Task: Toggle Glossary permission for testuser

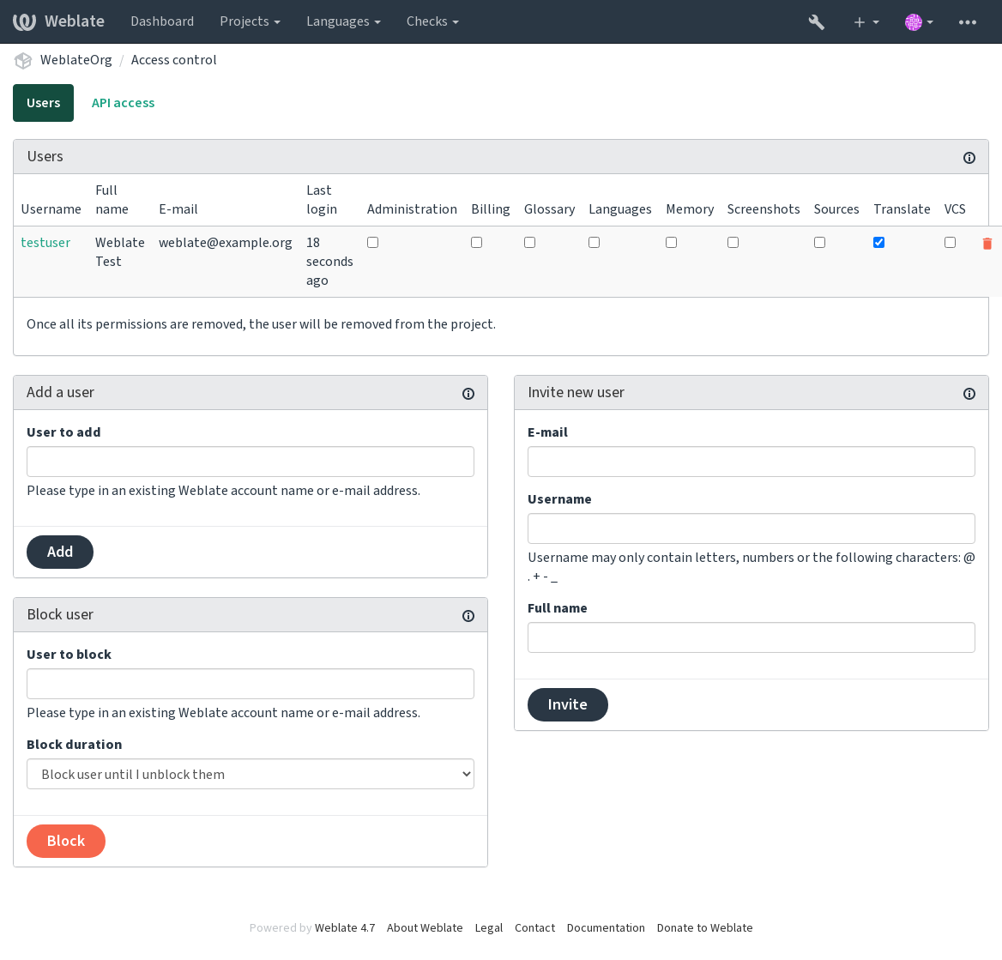Action: point(529,242)
